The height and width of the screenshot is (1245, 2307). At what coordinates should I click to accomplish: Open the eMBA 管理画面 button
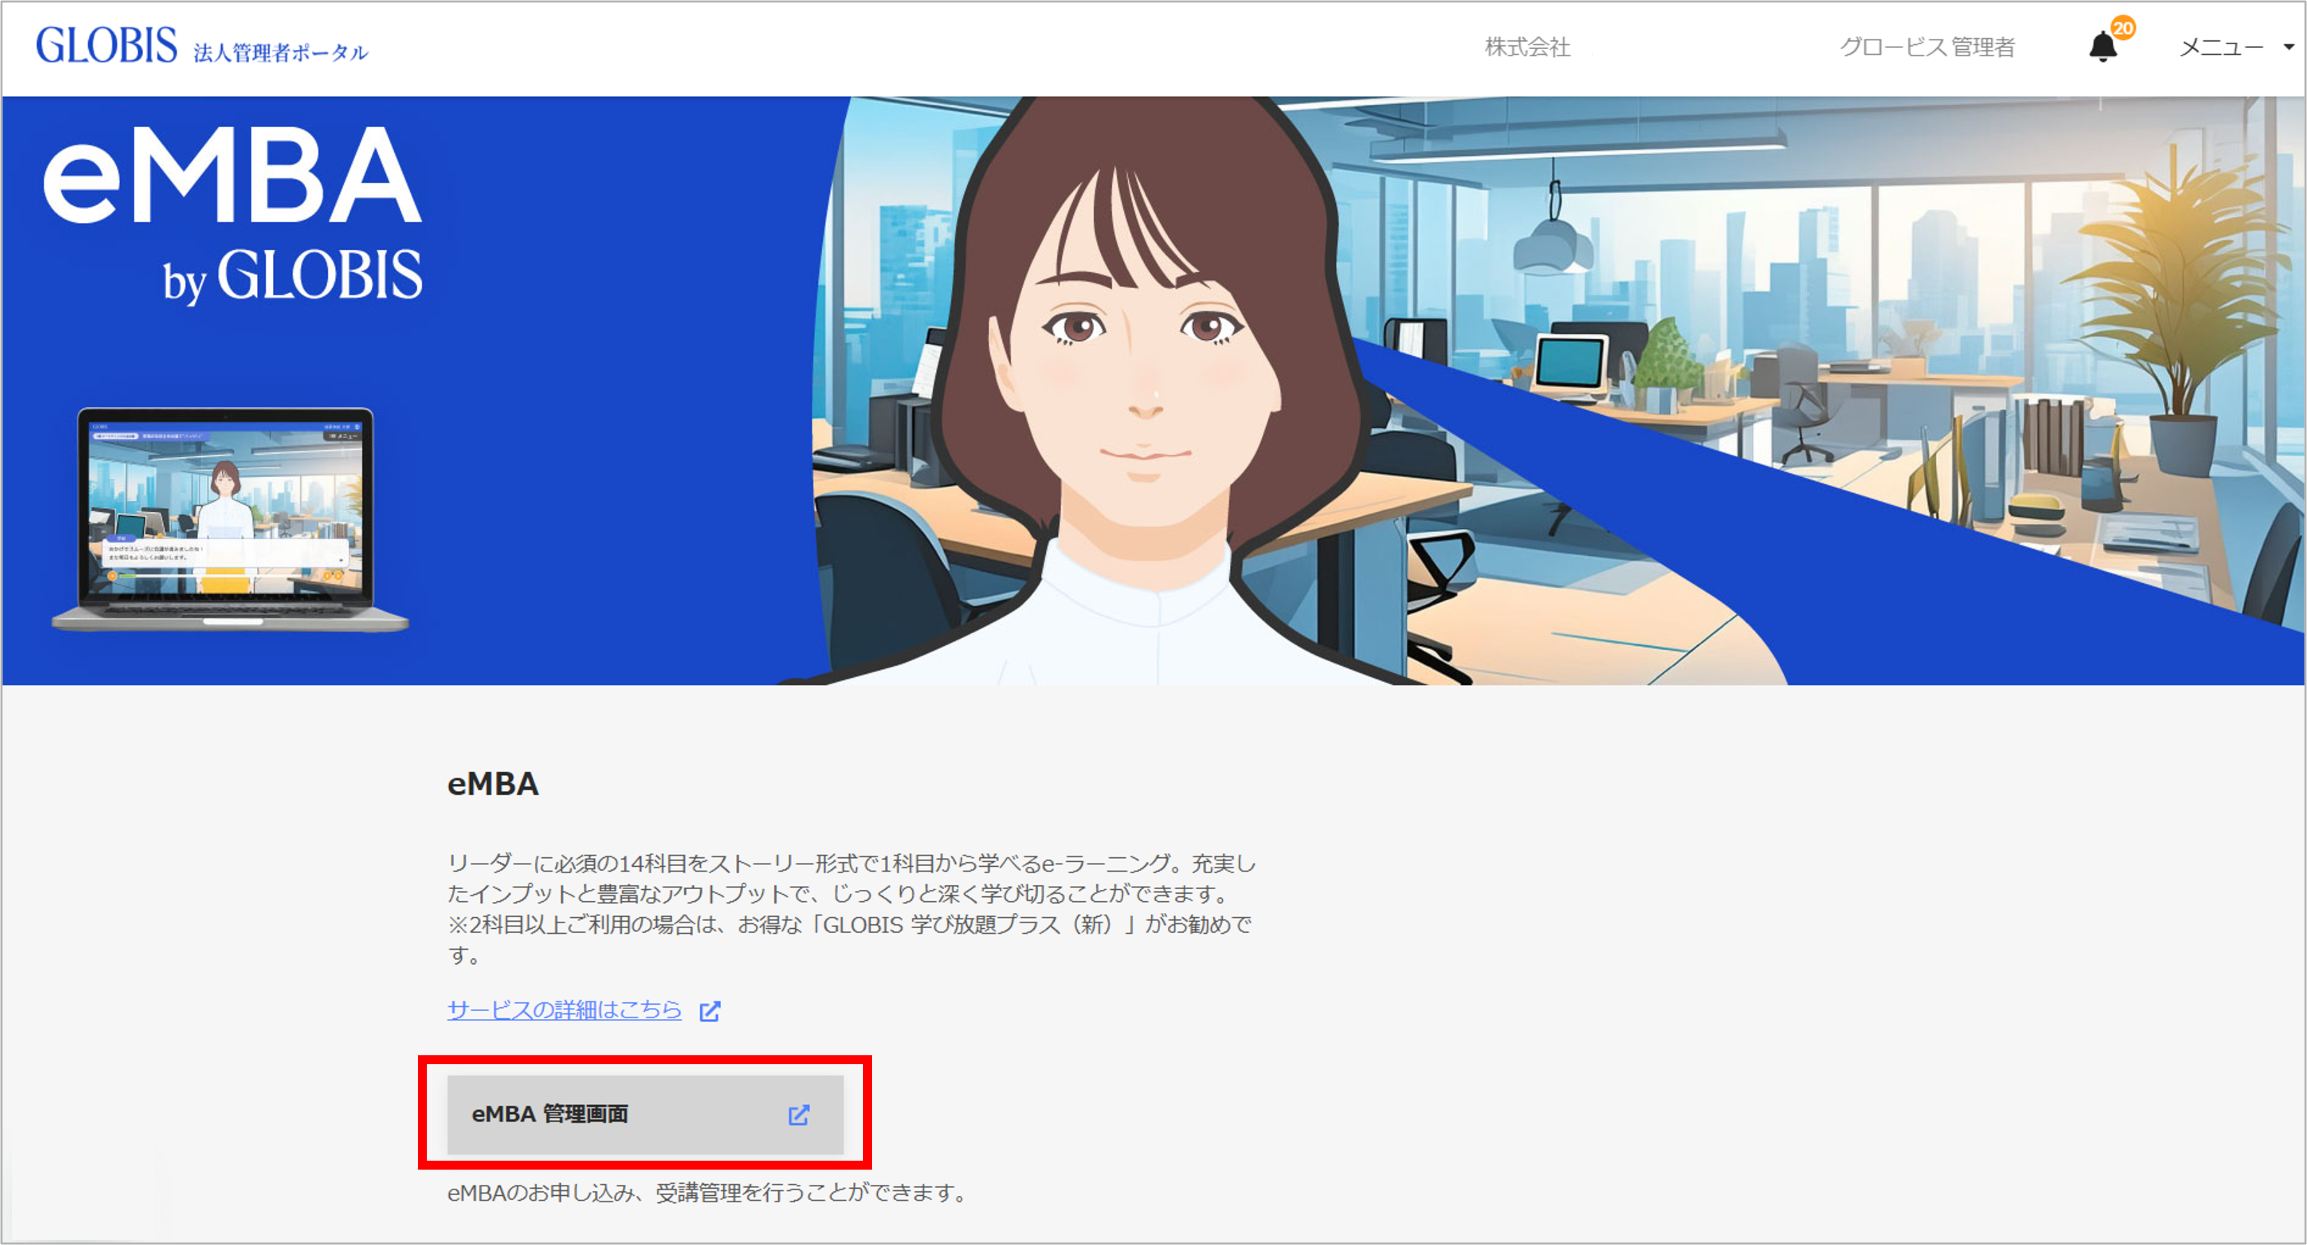645,1114
